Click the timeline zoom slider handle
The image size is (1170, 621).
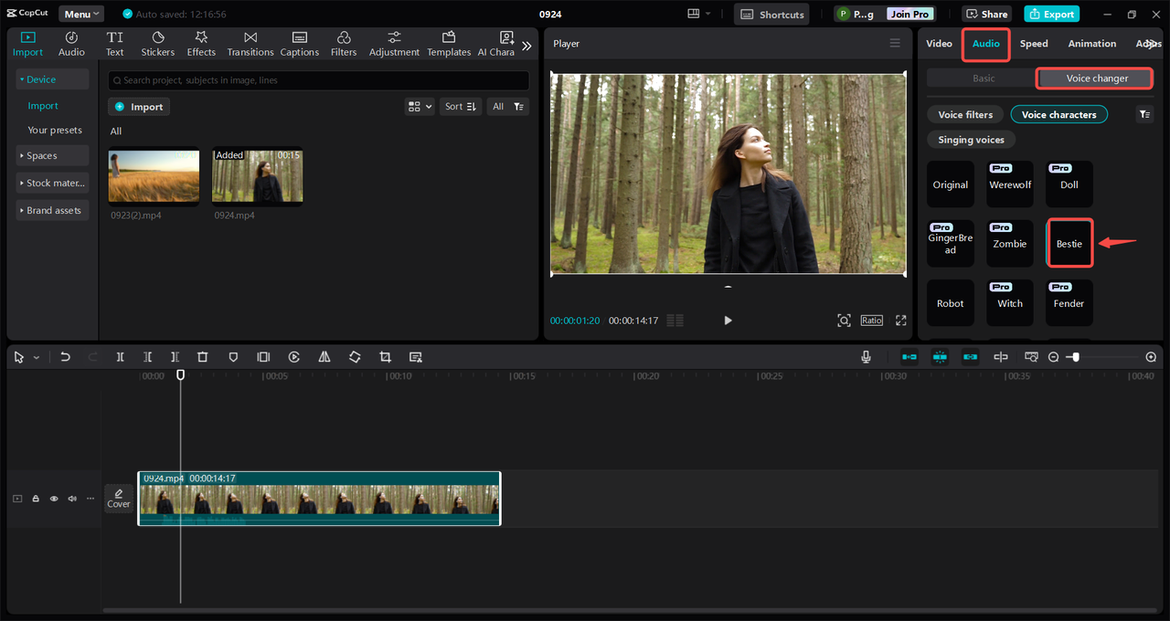click(1076, 357)
